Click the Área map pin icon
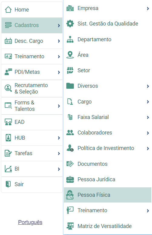This screenshot has height=235, width=152. [x=70, y=55]
